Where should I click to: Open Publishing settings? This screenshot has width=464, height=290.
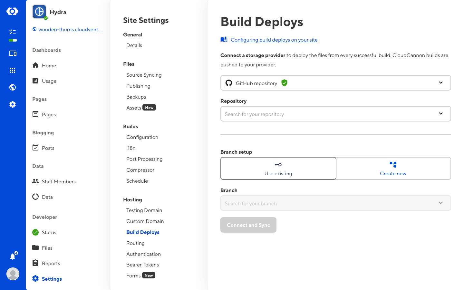point(138,86)
